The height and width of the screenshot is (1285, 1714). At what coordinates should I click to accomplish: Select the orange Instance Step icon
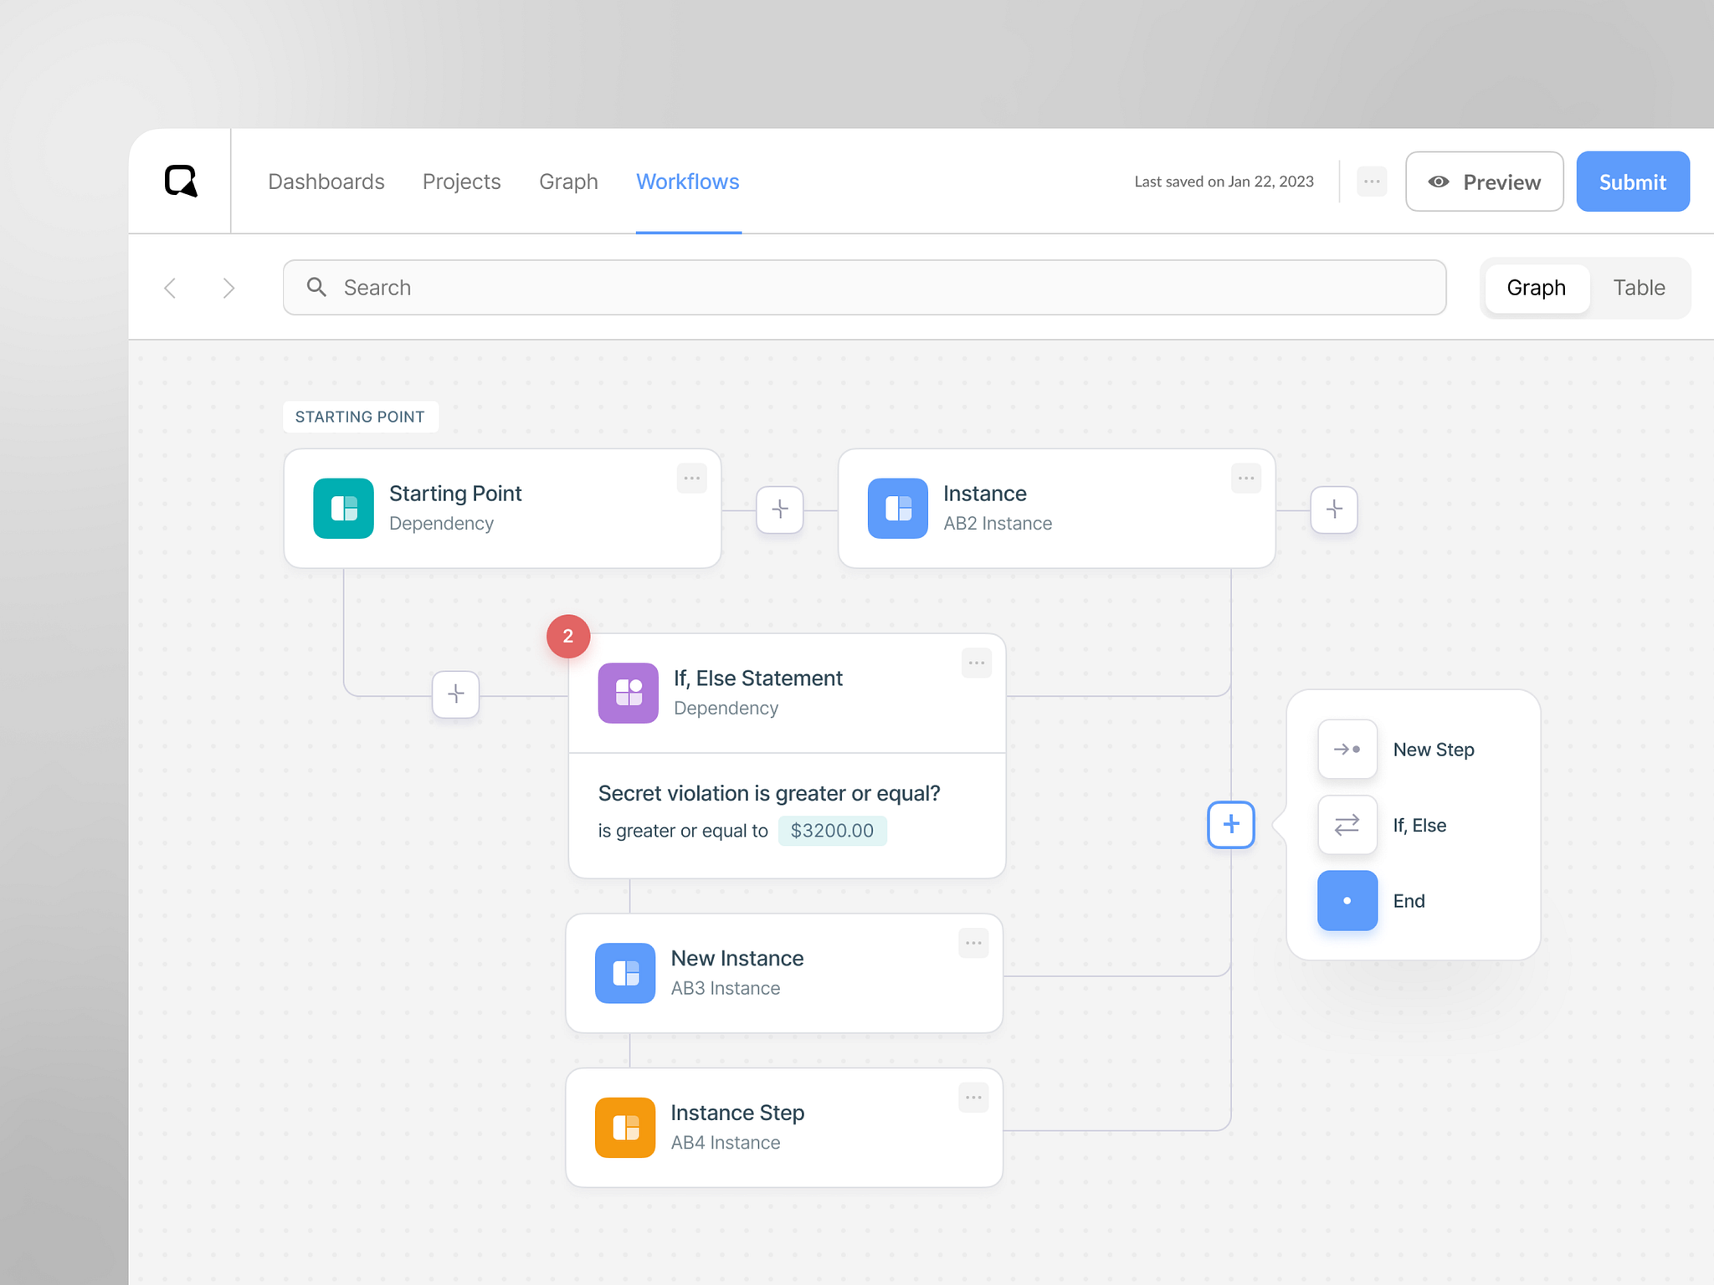click(x=624, y=1127)
